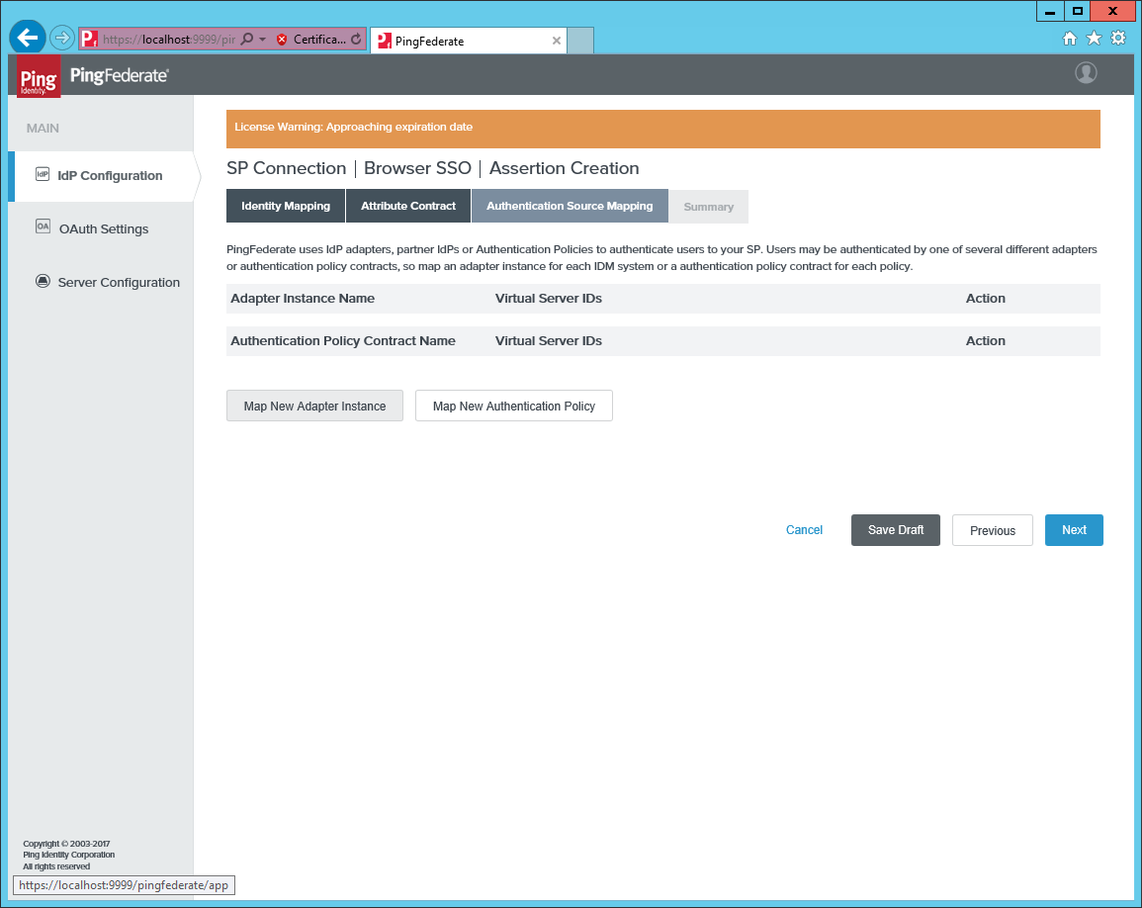Screen dimensions: 1142x908
Task: Switch to the Attribute Contract tab
Action: pyautogui.click(x=408, y=207)
